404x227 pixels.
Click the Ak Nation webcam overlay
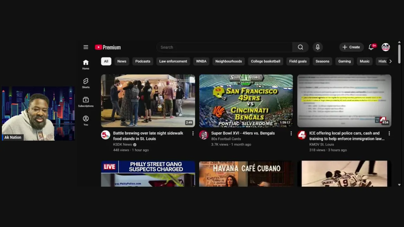[38, 113]
